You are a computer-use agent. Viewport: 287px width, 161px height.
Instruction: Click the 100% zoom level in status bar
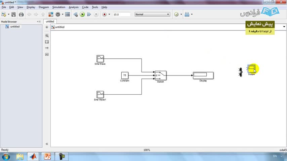click(147, 150)
